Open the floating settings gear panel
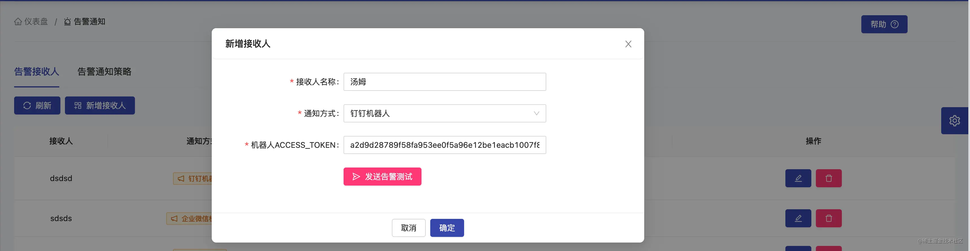This screenshot has width=970, height=251. 954,121
